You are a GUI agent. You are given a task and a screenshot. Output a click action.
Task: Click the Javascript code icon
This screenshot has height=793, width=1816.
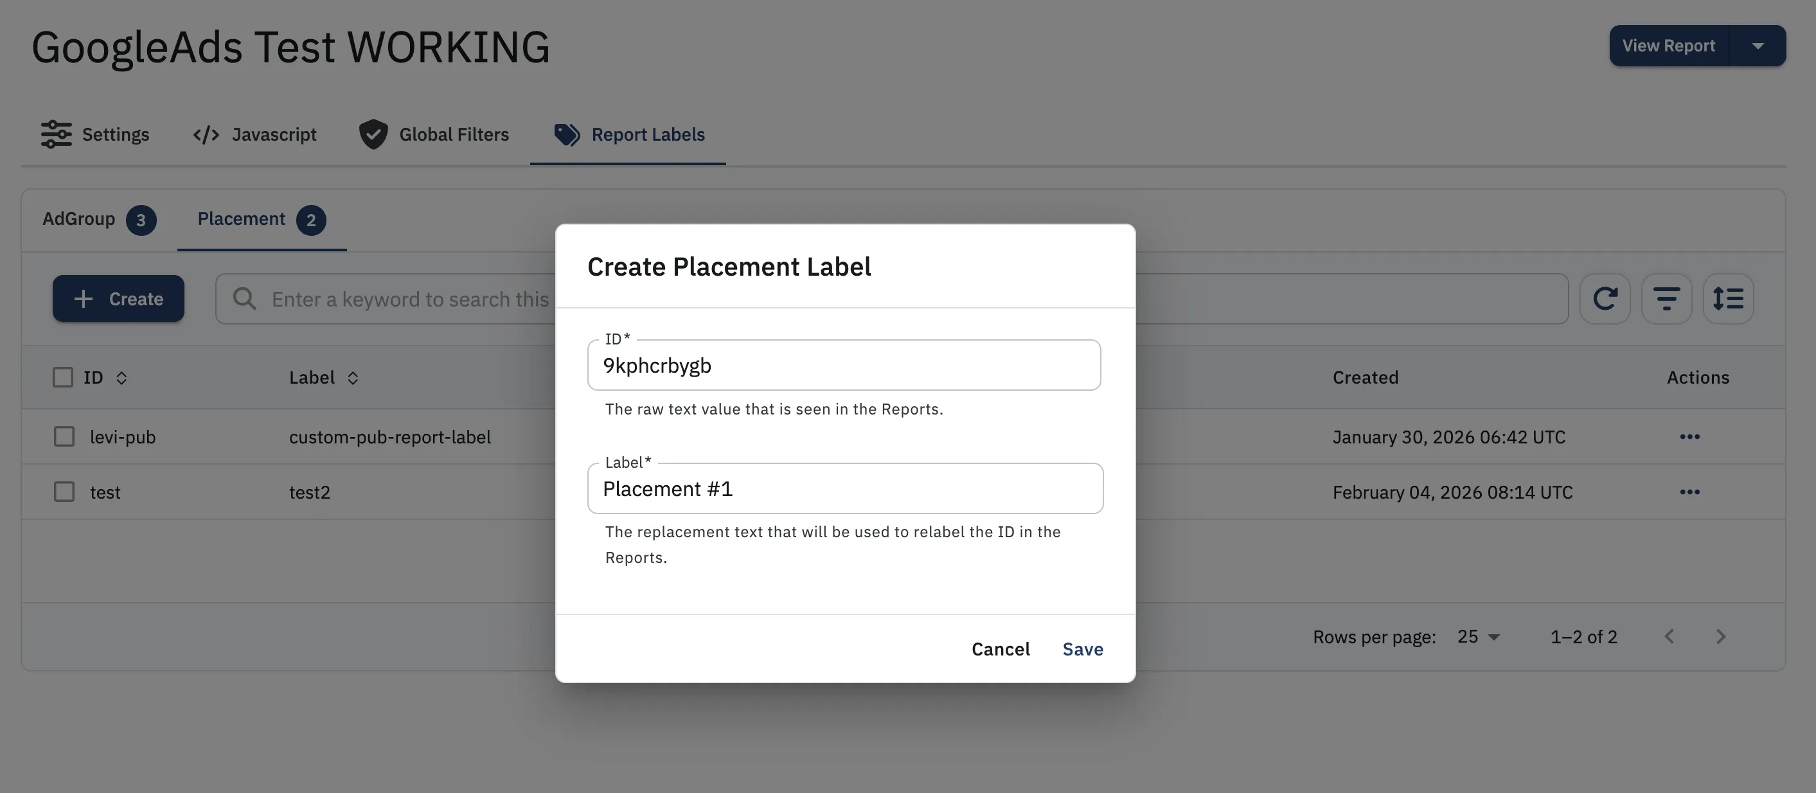point(205,134)
